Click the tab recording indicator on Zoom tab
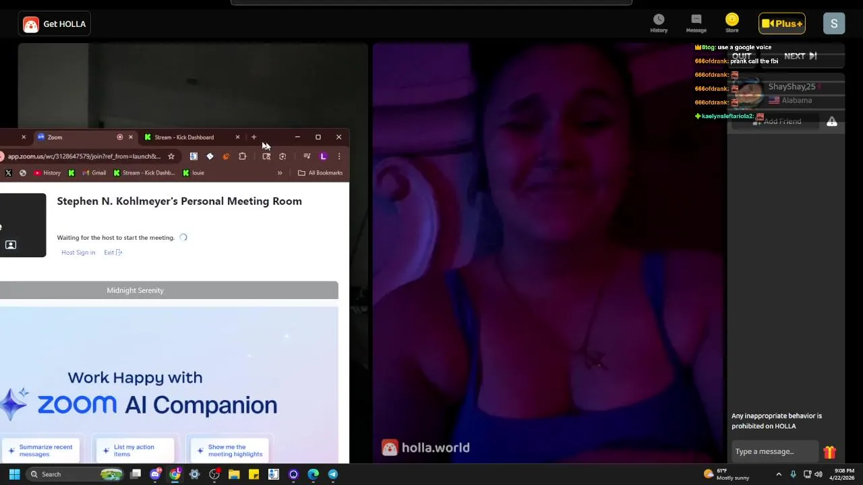 (x=120, y=137)
